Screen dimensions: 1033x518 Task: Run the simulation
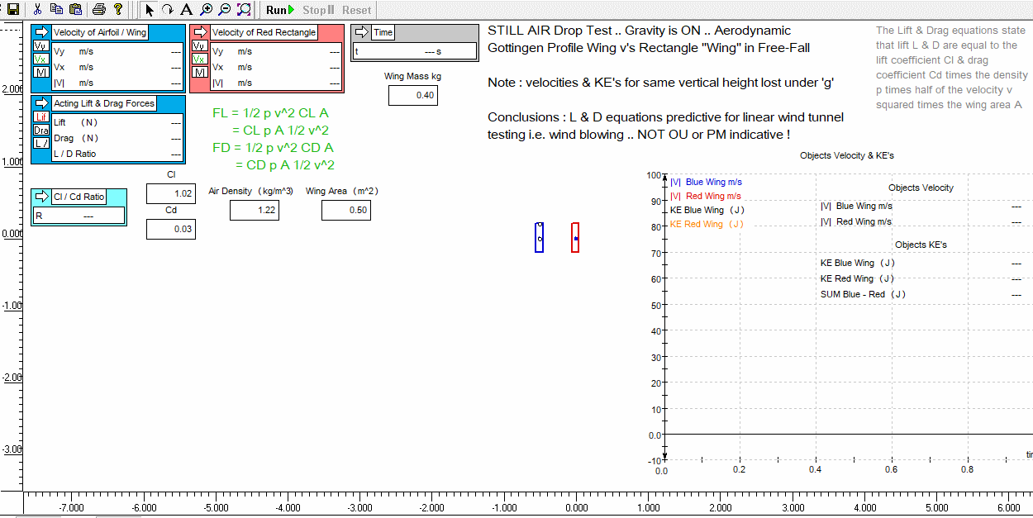click(280, 10)
